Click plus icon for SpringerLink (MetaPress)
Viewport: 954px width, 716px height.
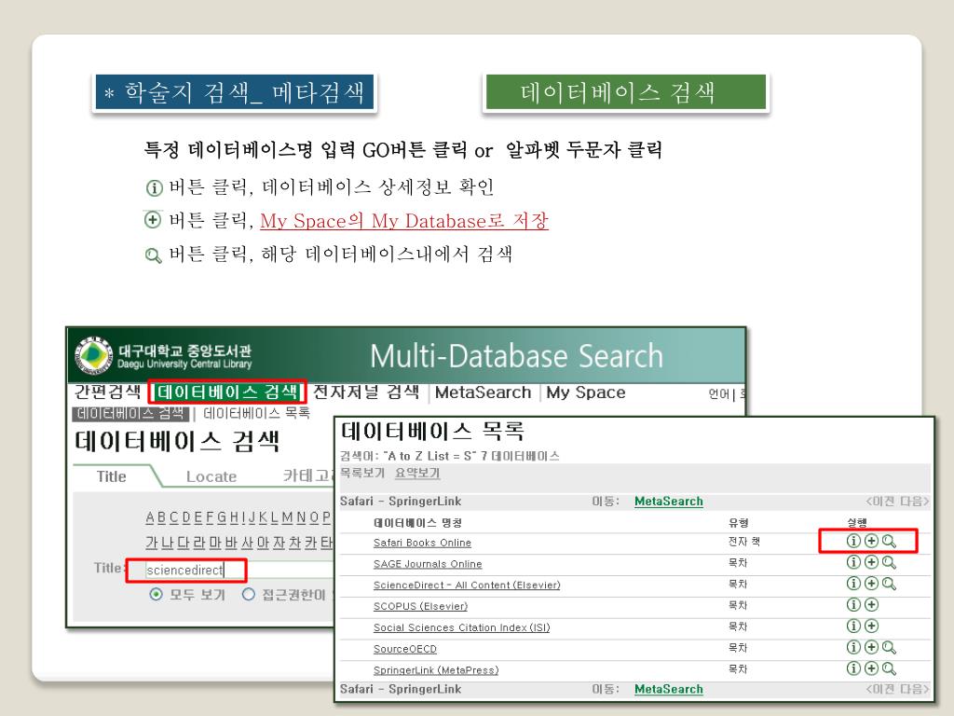point(871,668)
